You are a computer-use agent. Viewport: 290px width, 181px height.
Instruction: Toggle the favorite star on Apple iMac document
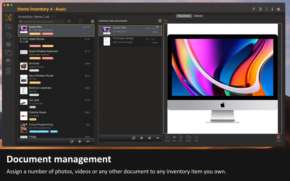[x=157, y=27]
